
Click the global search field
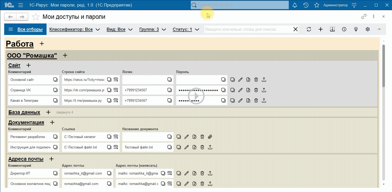(x=240, y=5)
